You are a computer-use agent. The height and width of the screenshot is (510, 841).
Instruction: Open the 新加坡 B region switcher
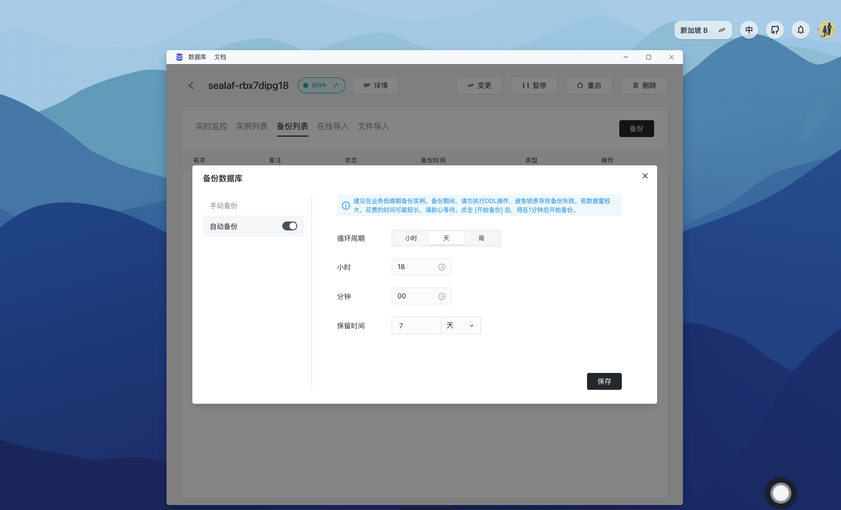(703, 30)
